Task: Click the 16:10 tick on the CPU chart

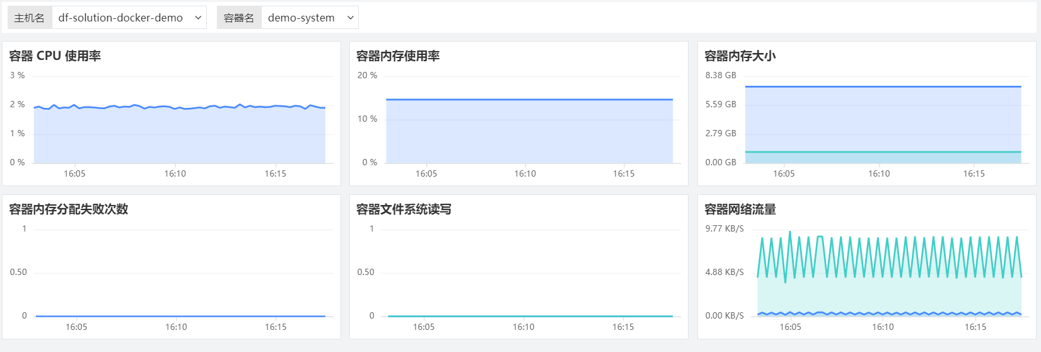Action: coord(175,173)
